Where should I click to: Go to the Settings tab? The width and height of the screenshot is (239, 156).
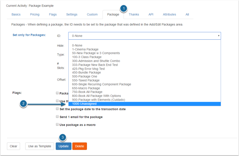72,14
